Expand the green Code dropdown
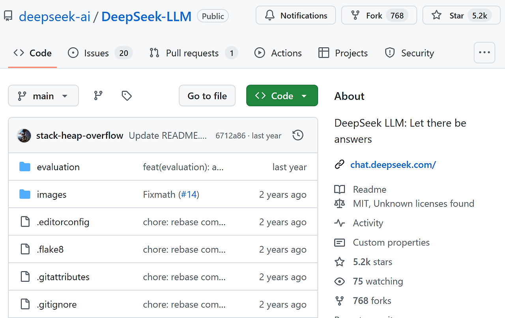505x318 pixels. [282, 96]
